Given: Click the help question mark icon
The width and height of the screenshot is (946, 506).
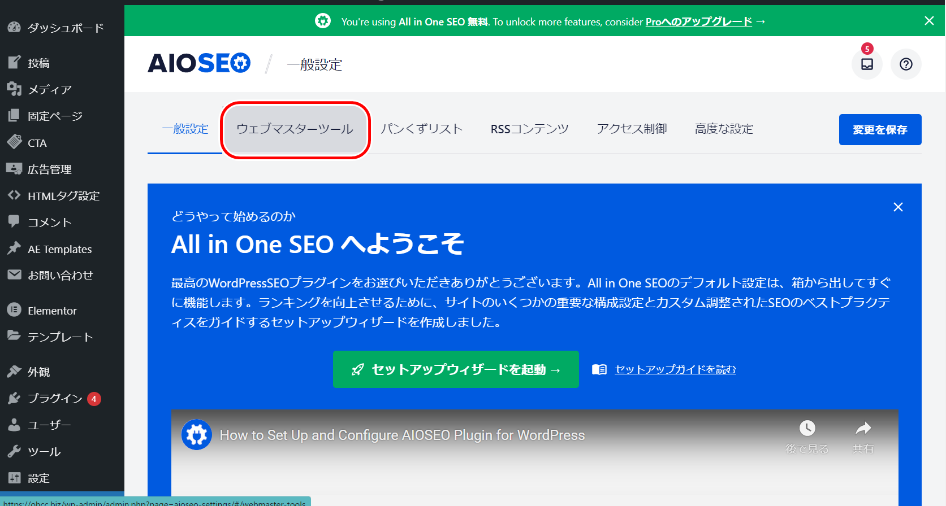Looking at the screenshot, I should coord(906,64).
